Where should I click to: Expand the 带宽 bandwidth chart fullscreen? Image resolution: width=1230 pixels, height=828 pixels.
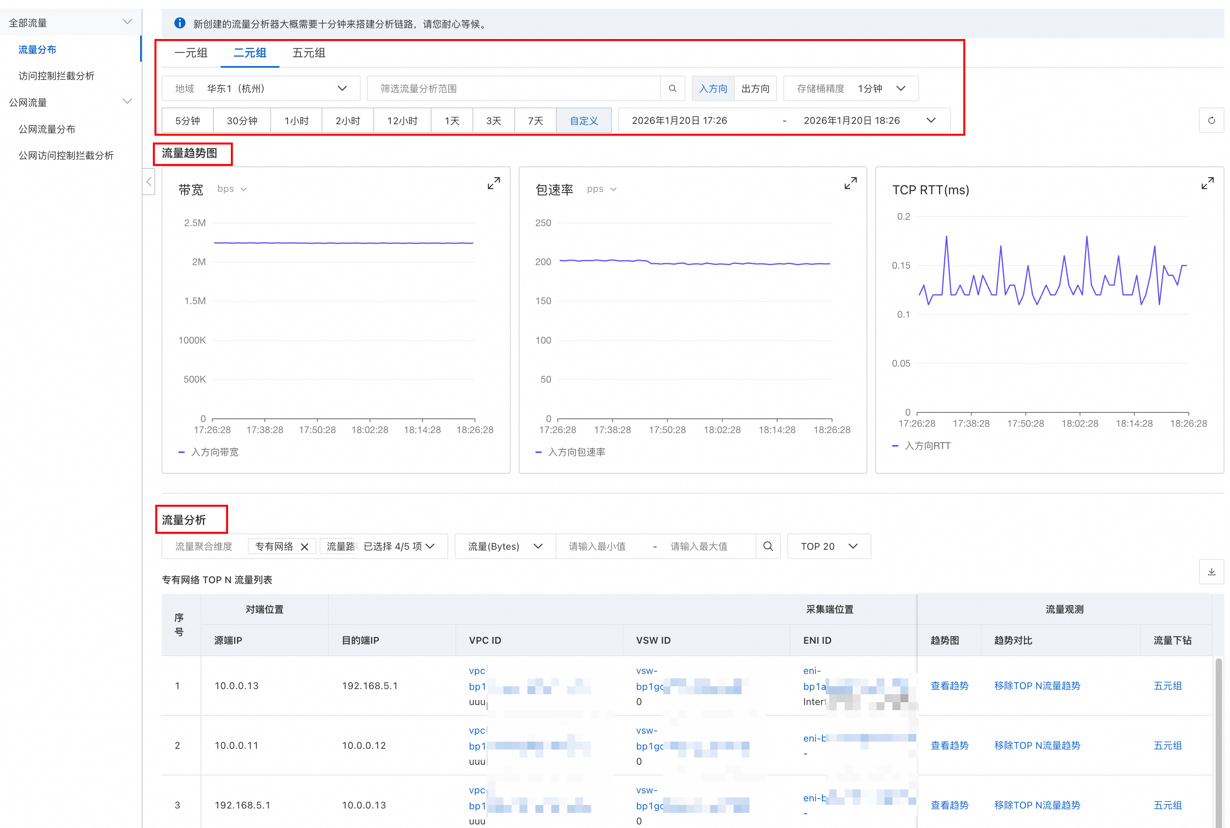[493, 183]
